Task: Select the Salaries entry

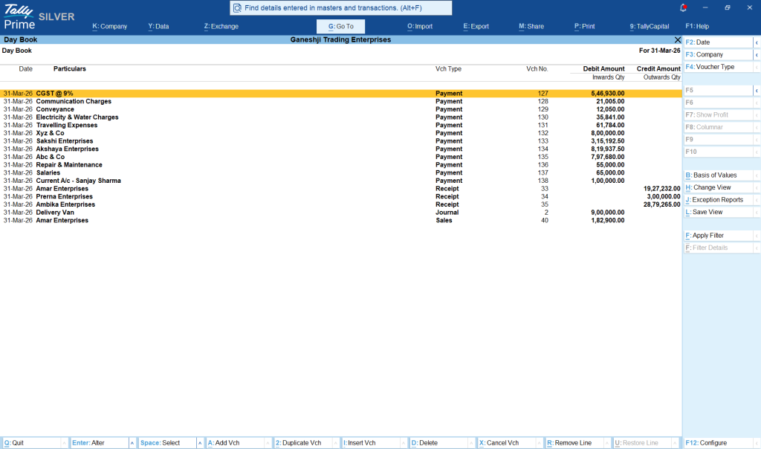Action: pos(340,172)
